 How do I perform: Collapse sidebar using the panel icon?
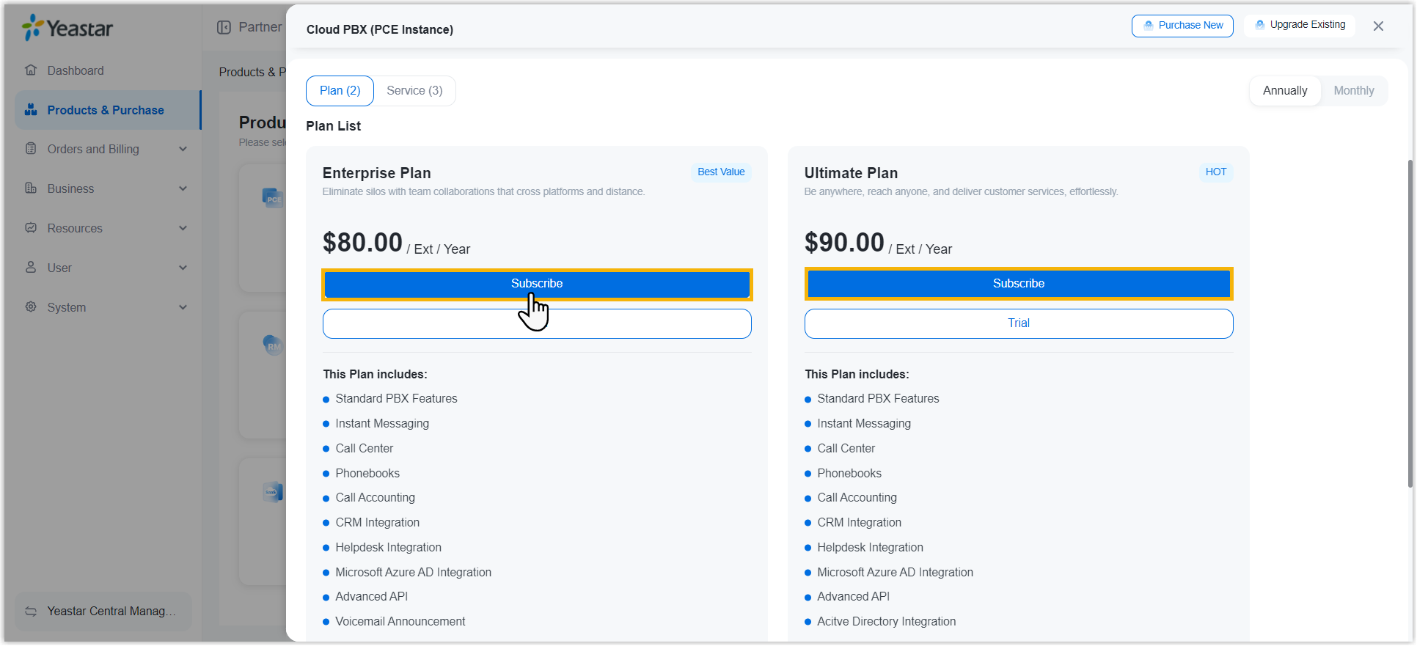(224, 27)
